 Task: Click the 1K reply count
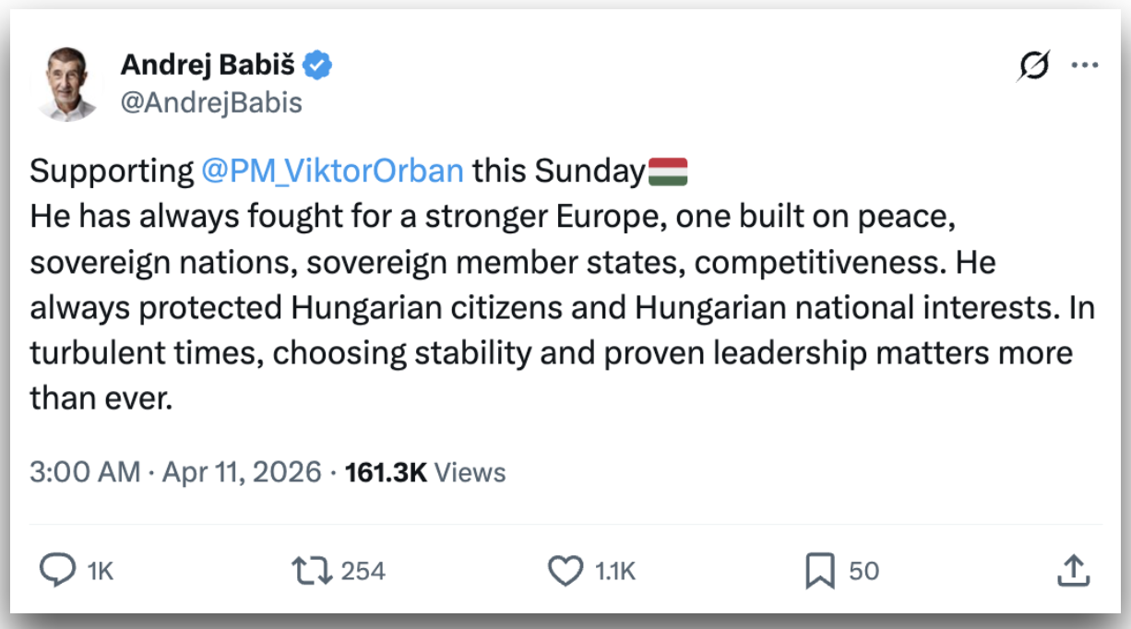click(100, 572)
